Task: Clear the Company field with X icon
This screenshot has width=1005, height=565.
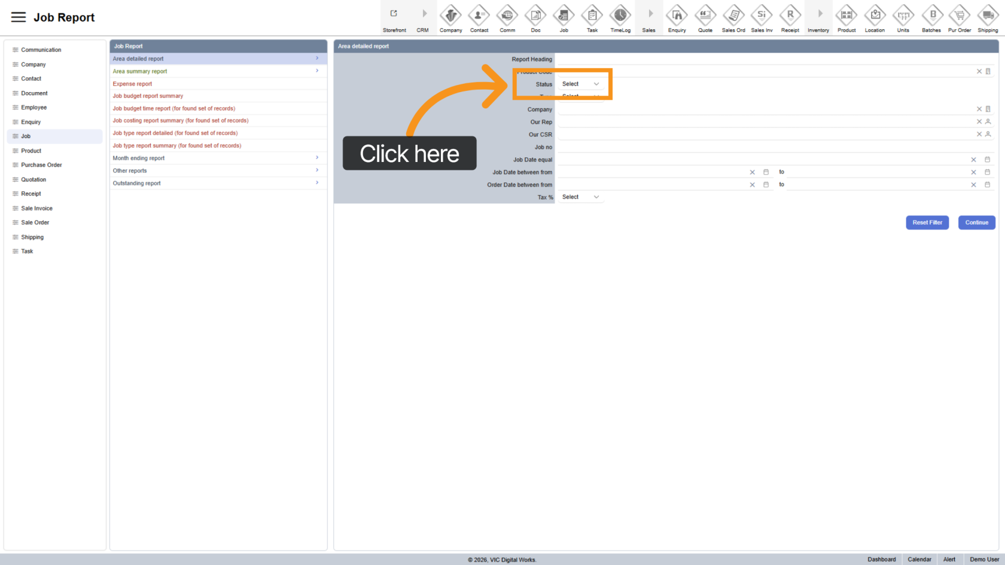Action: pyautogui.click(x=979, y=109)
